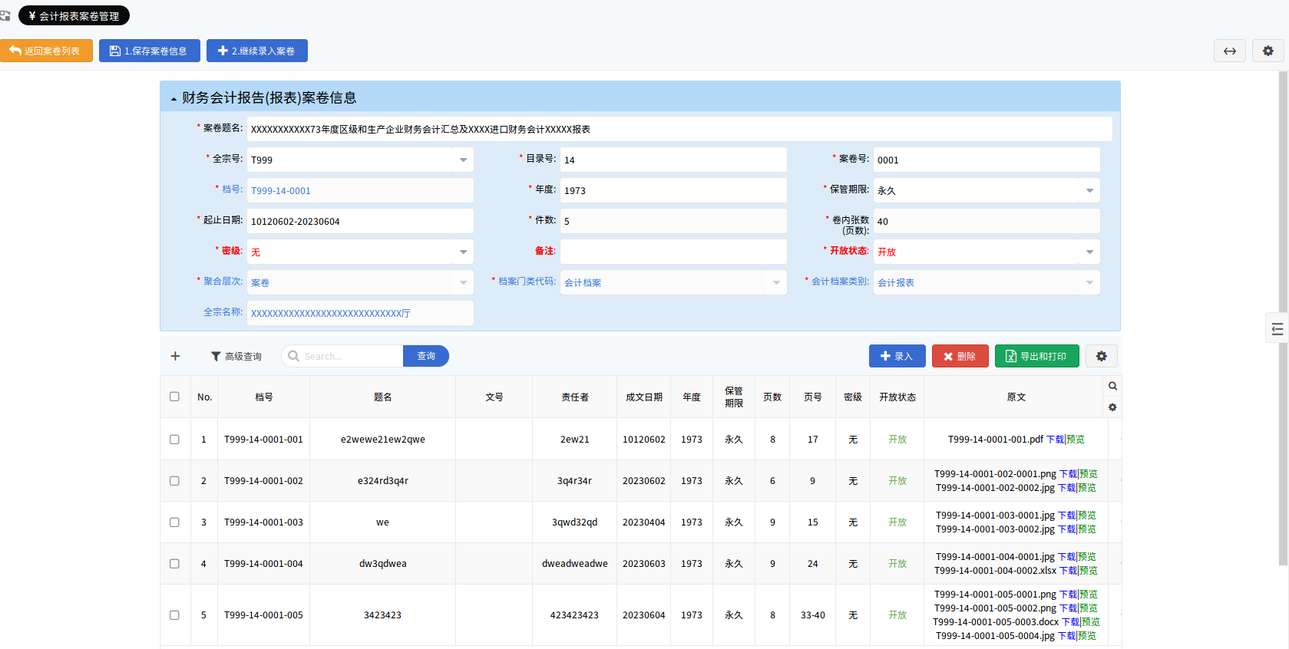This screenshot has width=1289, height=649.
Task: Preview T999-14-0001-004-0001.jpg via 预览
Action: tap(1087, 557)
